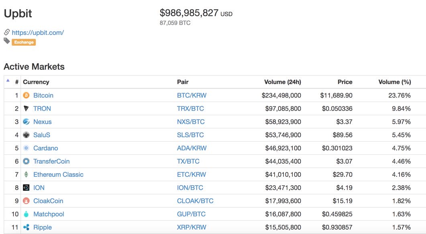Open the Ethereum Classic currency link
The height and width of the screenshot is (234, 426).
(58, 174)
